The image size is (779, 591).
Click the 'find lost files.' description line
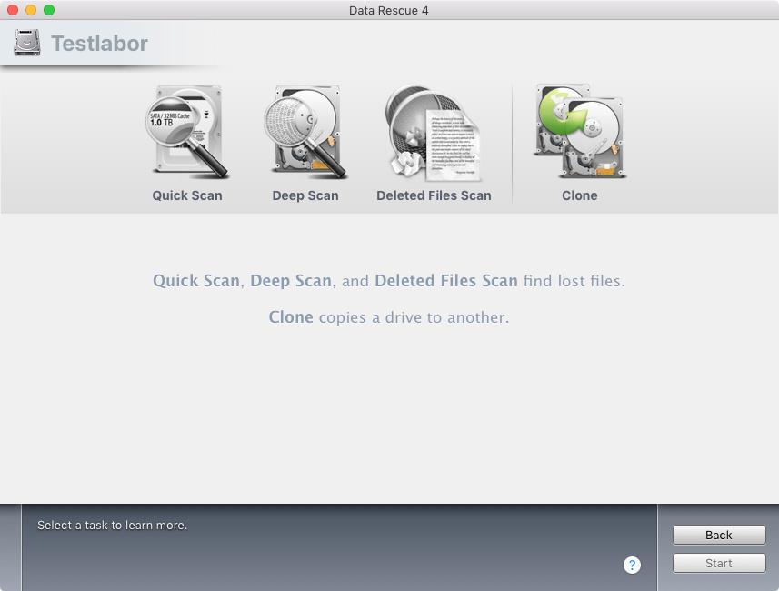(389, 281)
